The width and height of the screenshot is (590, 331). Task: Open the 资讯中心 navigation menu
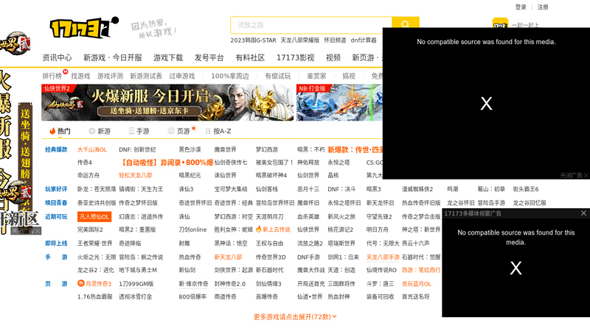point(57,57)
